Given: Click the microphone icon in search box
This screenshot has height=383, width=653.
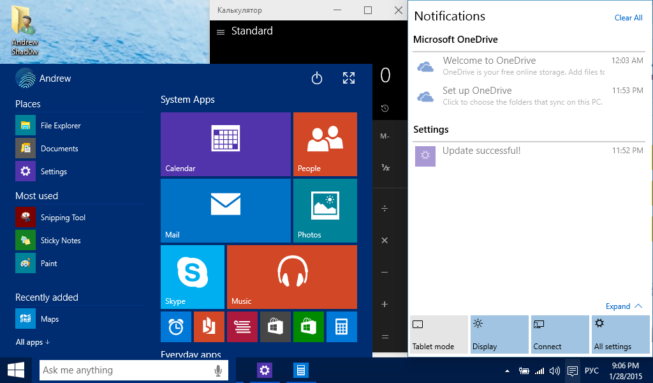Looking at the screenshot, I should 218,370.
